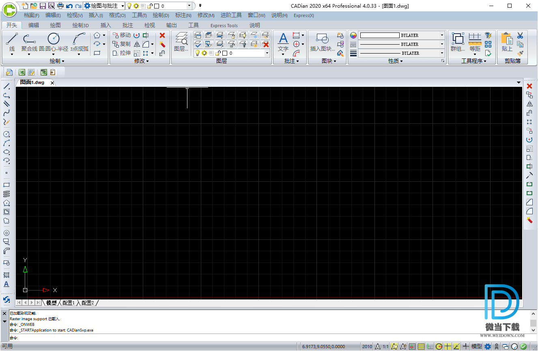The width and height of the screenshot is (538, 351).
Task: Switch to the 绘制3D ribbon tab
Action: pos(80,25)
